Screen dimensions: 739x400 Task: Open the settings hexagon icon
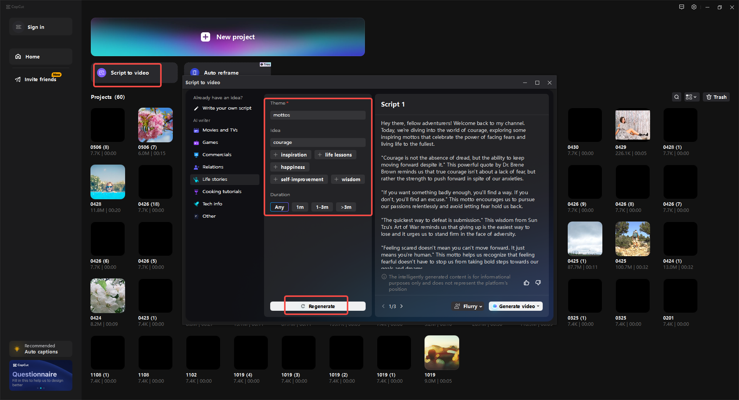point(694,7)
